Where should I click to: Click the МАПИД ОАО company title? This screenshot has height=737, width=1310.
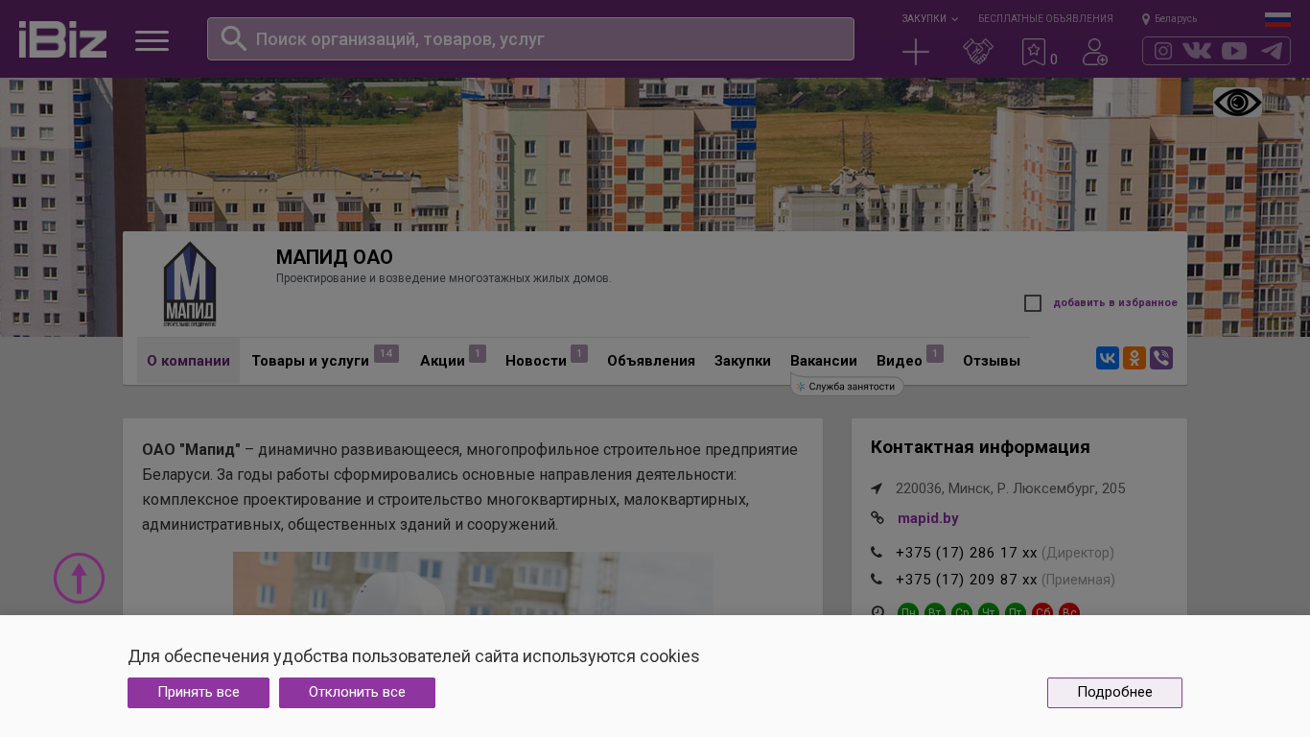pos(335,257)
